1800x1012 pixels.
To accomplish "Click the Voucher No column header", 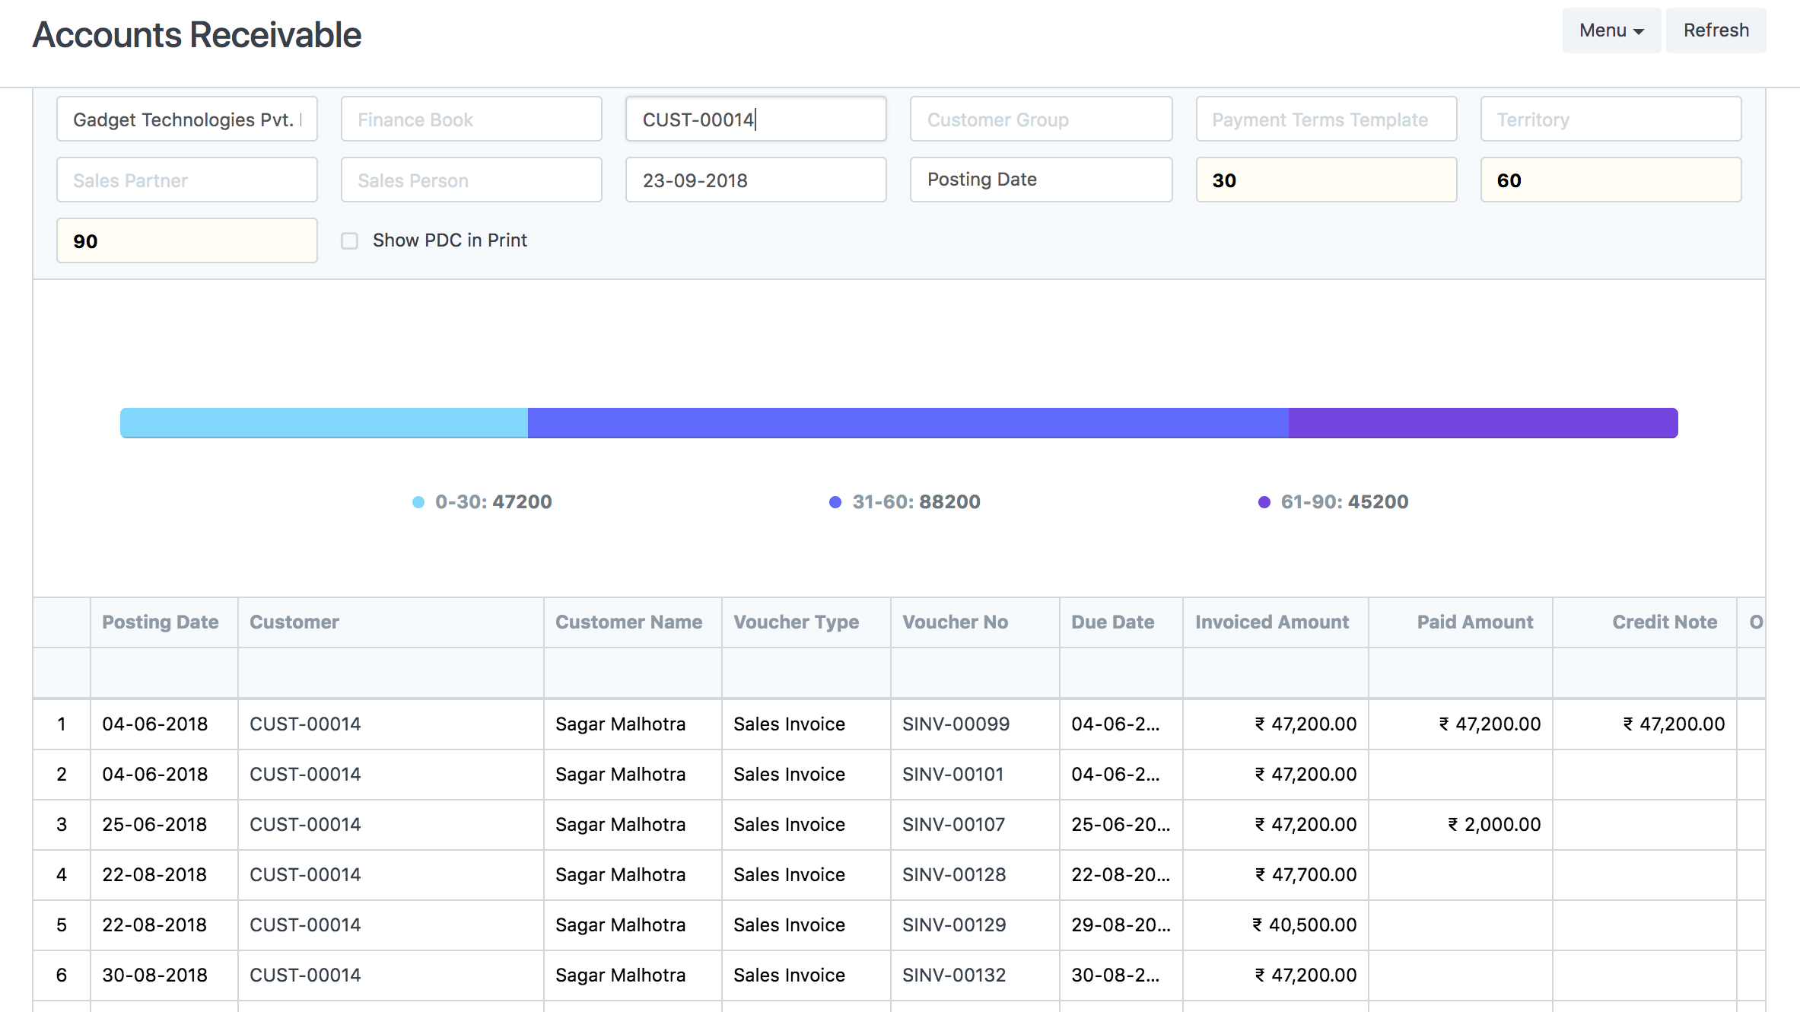I will click(955, 622).
